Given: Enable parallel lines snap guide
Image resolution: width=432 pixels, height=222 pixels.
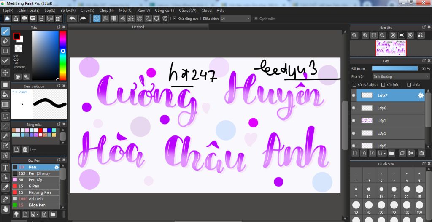Looking at the screenshot, I should click(x=105, y=19).
